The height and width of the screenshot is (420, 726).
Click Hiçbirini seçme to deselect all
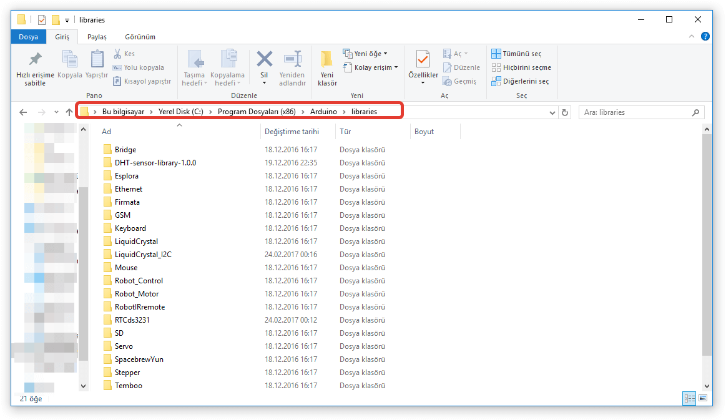click(521, 67)
